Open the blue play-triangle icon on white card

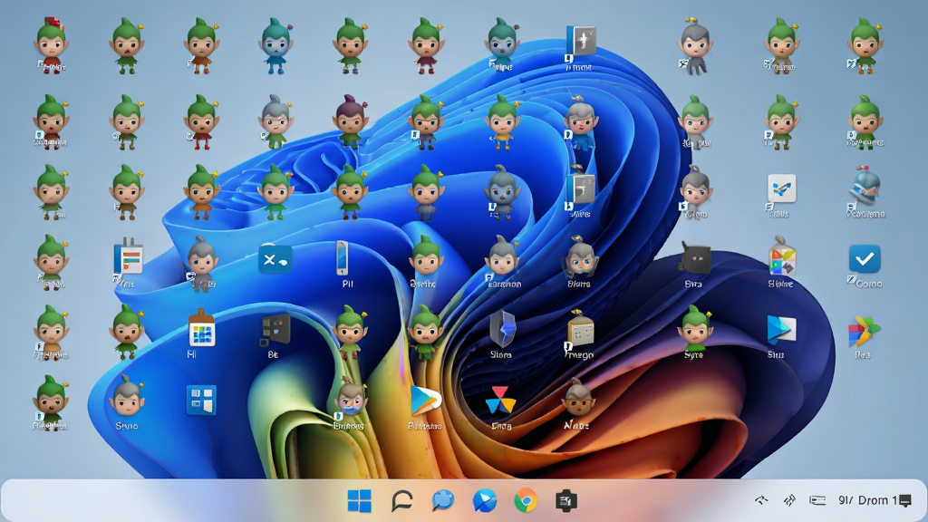pyautogui.click(x=781, y=330)
